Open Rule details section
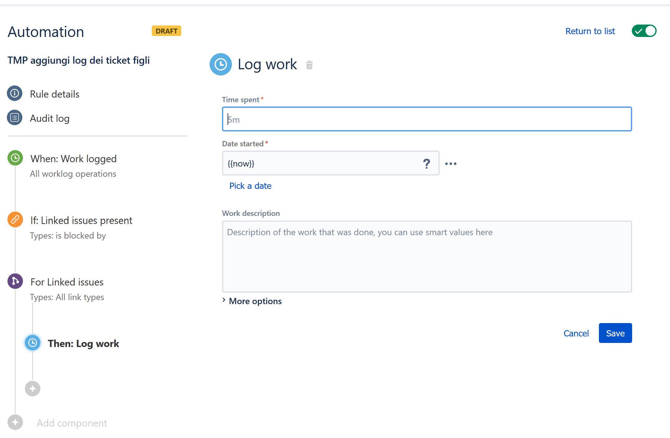The image size is (670, 438). point(55,94)
